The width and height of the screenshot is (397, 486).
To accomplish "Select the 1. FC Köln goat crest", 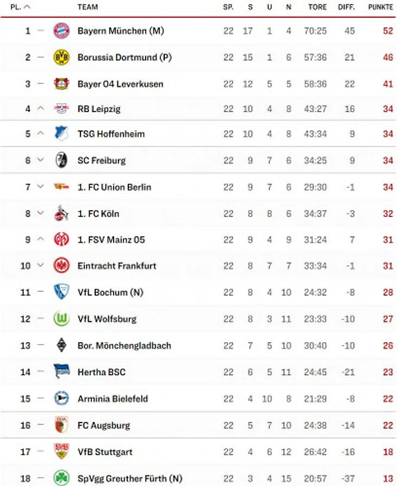I will click(61, 213).
